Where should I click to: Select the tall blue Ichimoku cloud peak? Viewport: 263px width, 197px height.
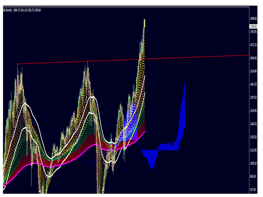(x=183, y=104)
